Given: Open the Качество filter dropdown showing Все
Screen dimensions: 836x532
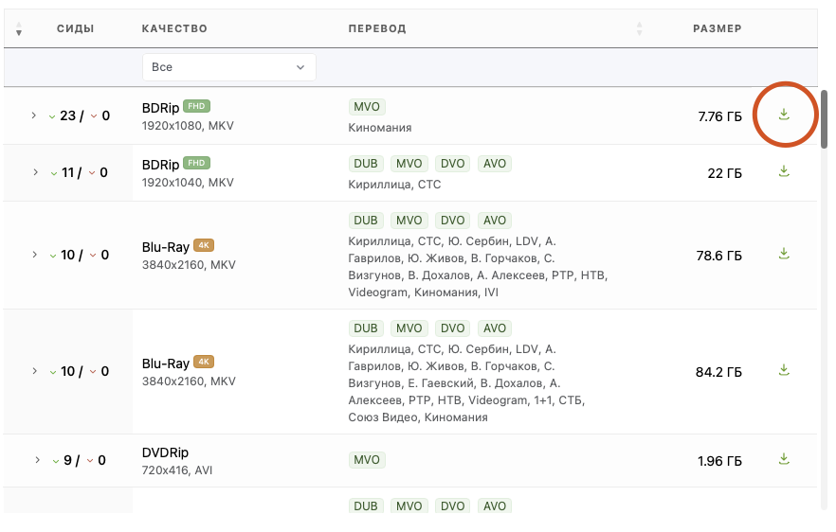Looking at the screenshot, I should click(x=229, y=67).
